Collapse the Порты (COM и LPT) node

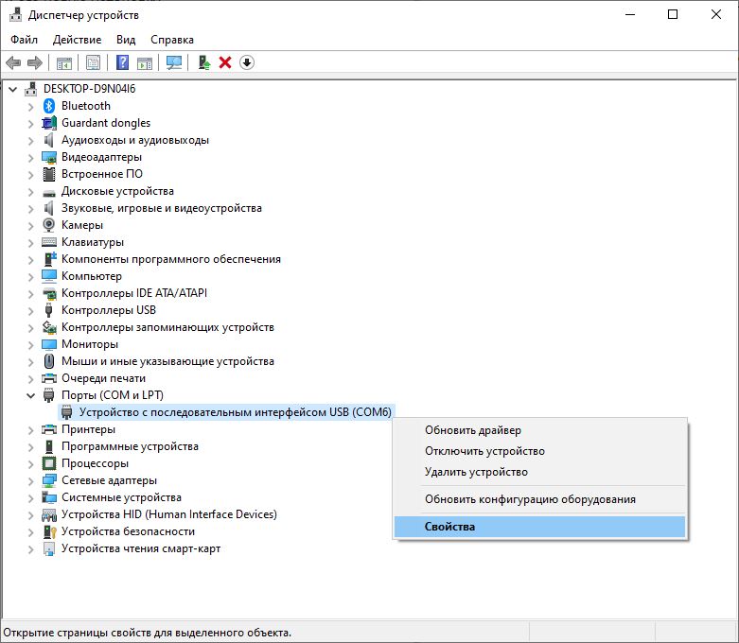(30, 395)
